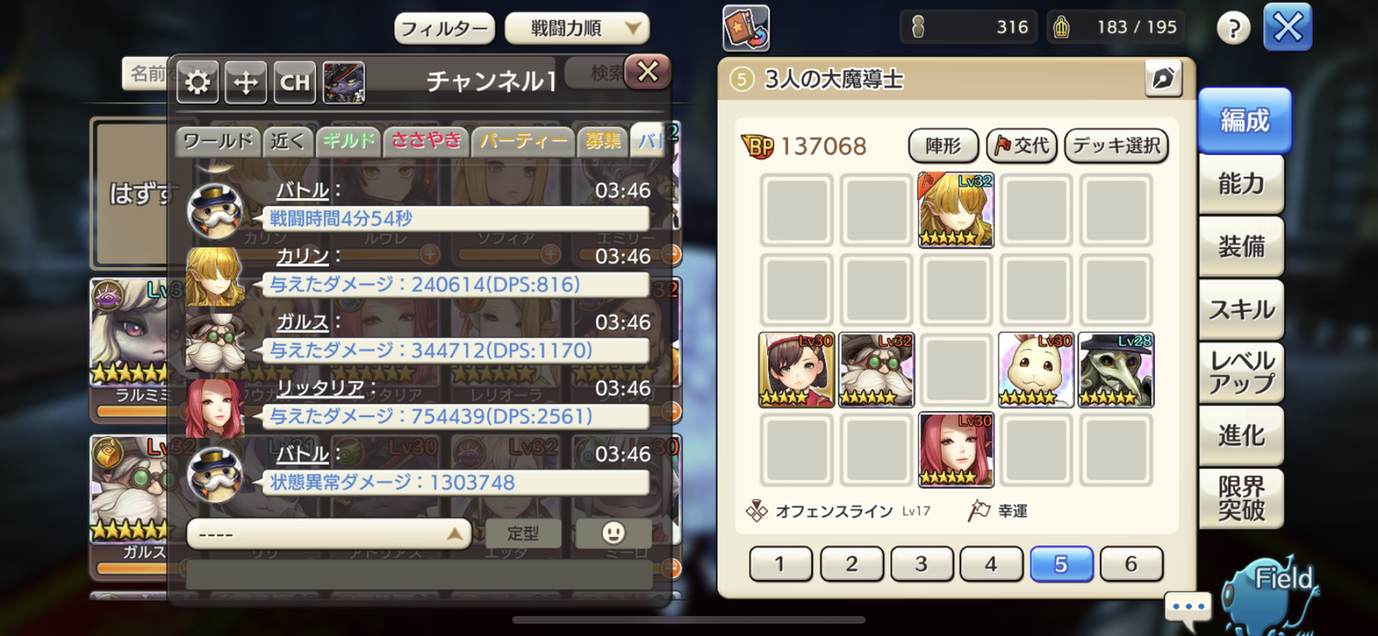The image size is (1378, 636).
Task: Switch to the ギルド chat tab
Action: pyautogui.click(x=348, y=140)
